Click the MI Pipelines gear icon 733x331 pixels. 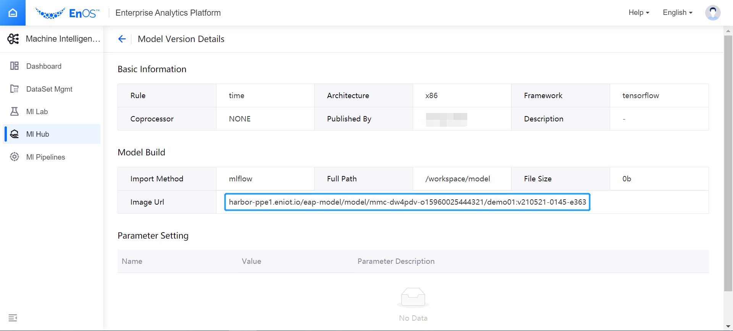point(15,157)
